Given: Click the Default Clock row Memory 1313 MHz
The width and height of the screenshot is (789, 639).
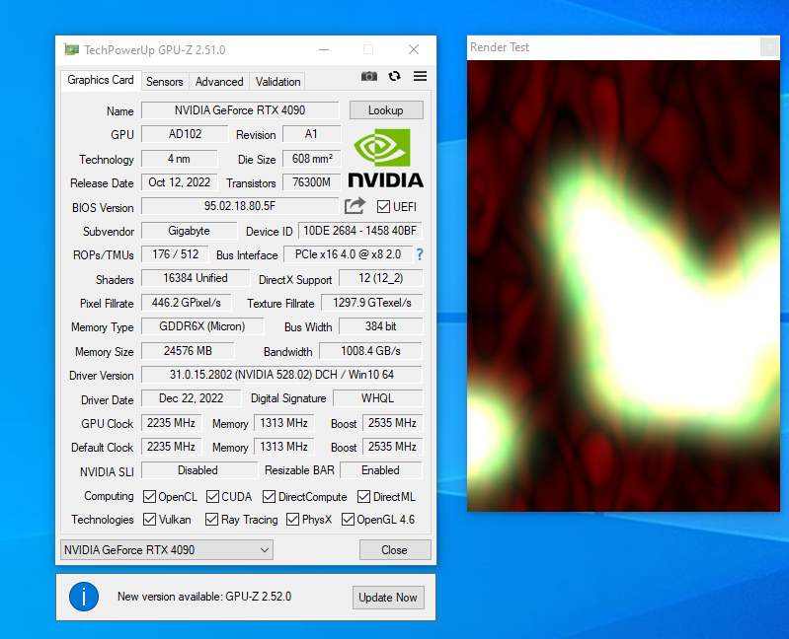Looking at the screenshot, I should click(x=283, y=447).
